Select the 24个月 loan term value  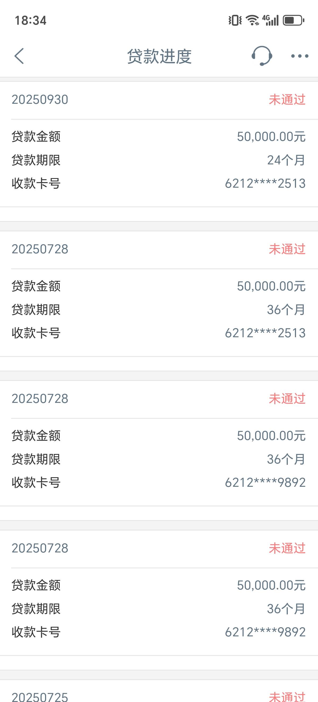pyautogui.click(x=286, y=160)
